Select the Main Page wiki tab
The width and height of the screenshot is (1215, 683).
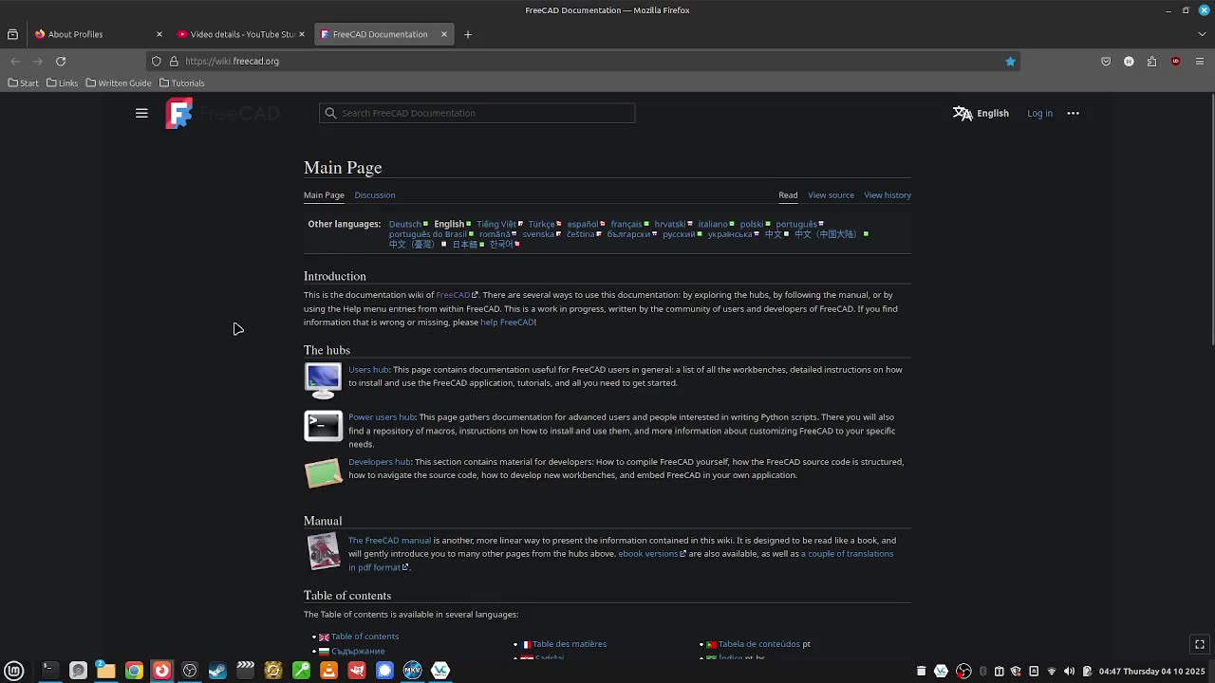coord(324,194)
